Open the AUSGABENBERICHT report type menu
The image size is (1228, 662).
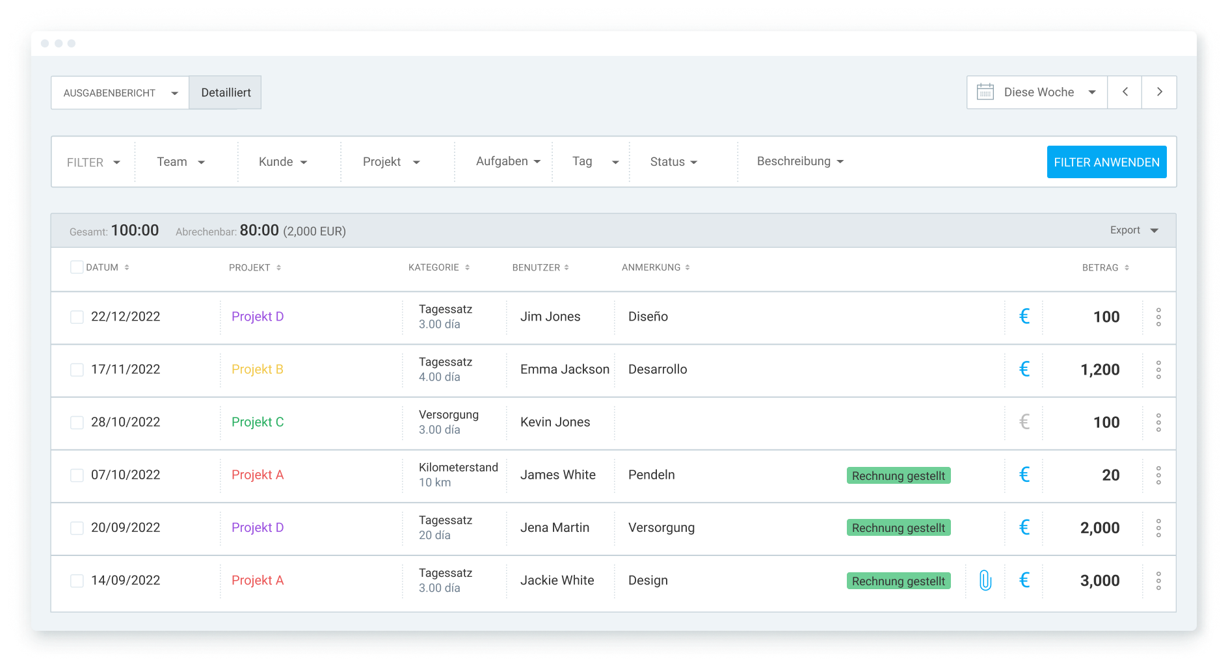120,92
